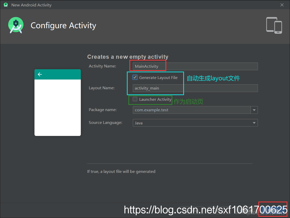The height and width of the screenshot is (218, 290).
Task: Click the Finish button
Action: tap(273, 210)
